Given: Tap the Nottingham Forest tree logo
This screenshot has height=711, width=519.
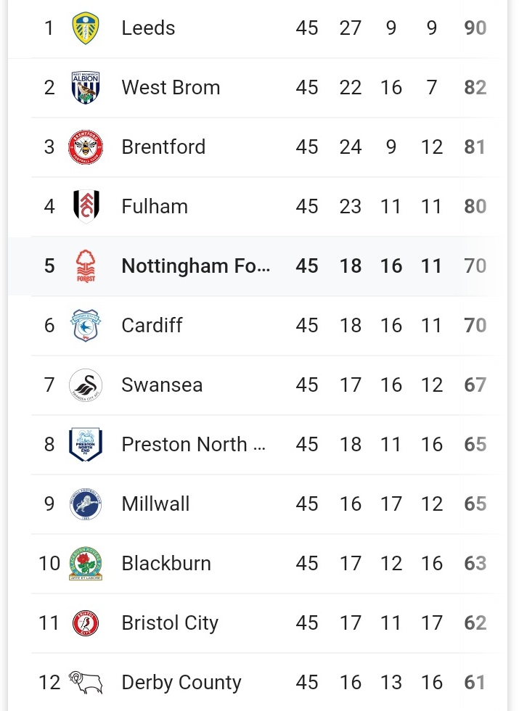Looking at the screenshot, I should click(86, 266).
